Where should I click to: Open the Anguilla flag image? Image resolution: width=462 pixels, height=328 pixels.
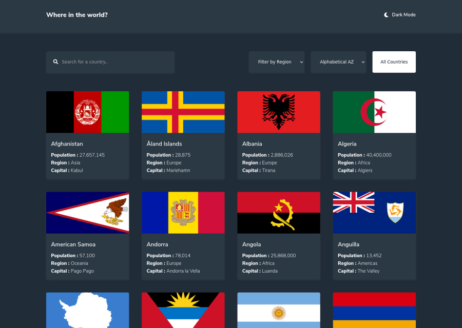374,213
